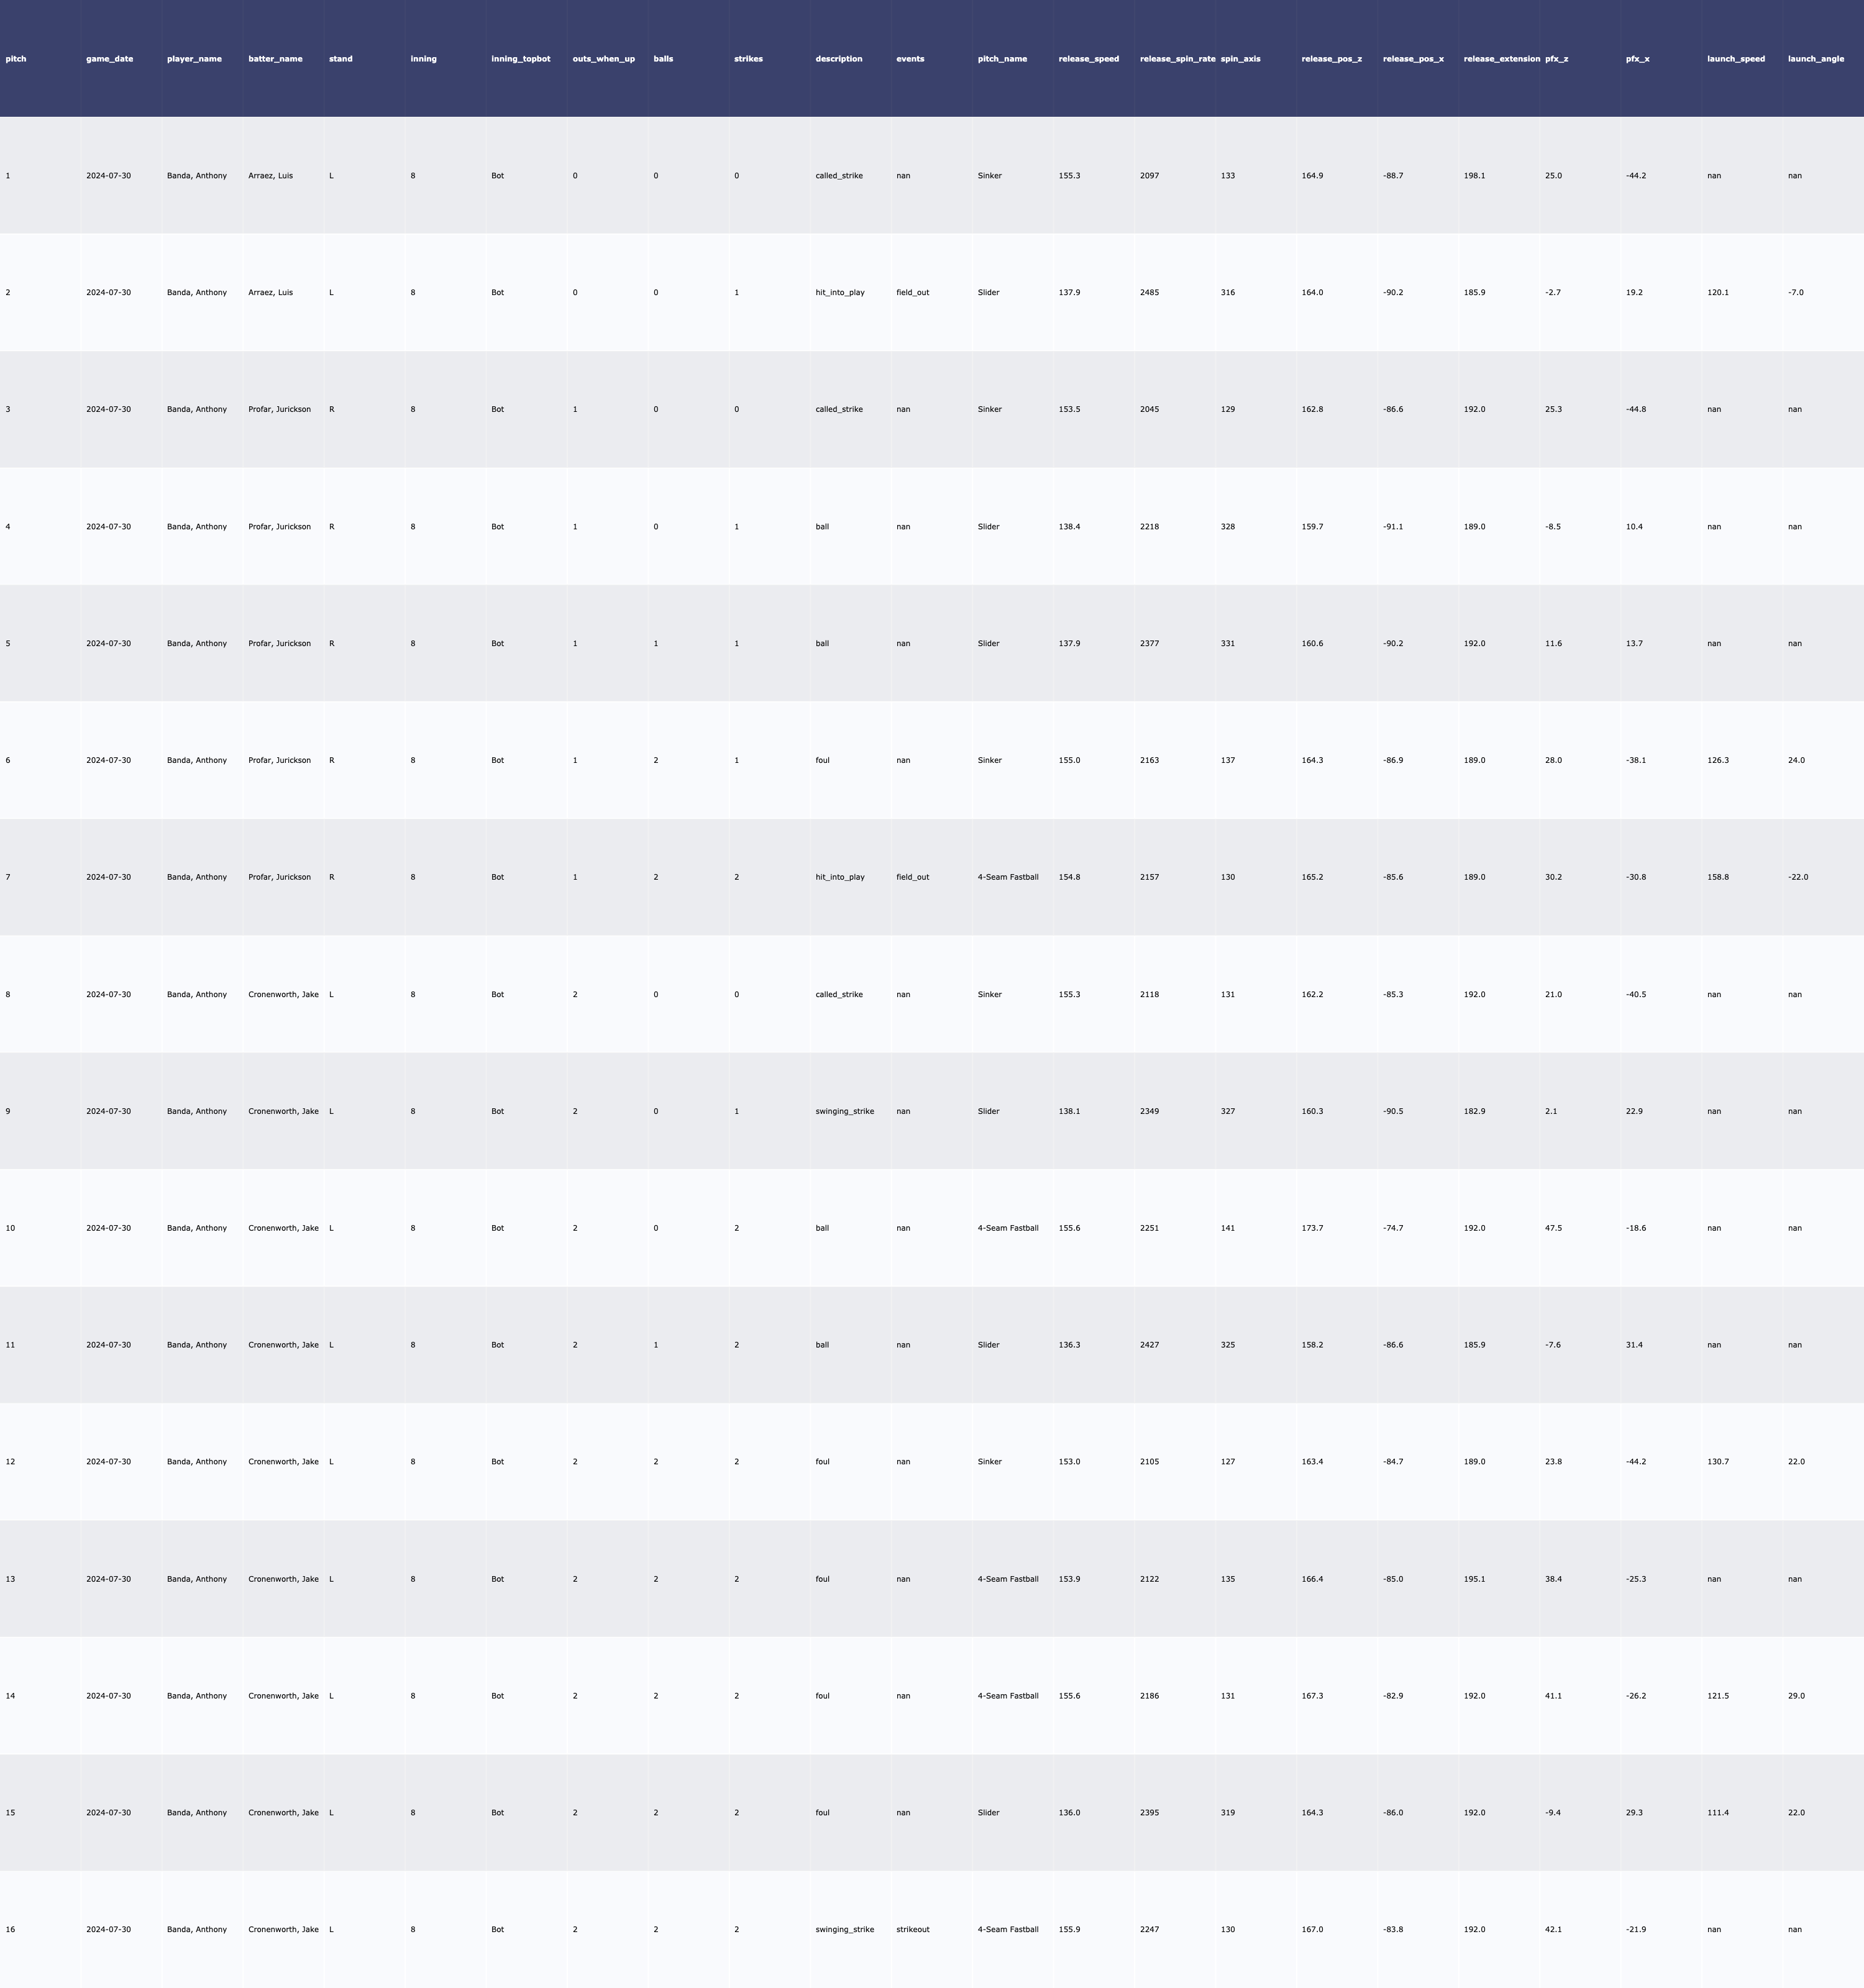Click the spin_axis column header
Image resolution: width=1864 pixels, height=1988 pixels.
point(1240,59)
